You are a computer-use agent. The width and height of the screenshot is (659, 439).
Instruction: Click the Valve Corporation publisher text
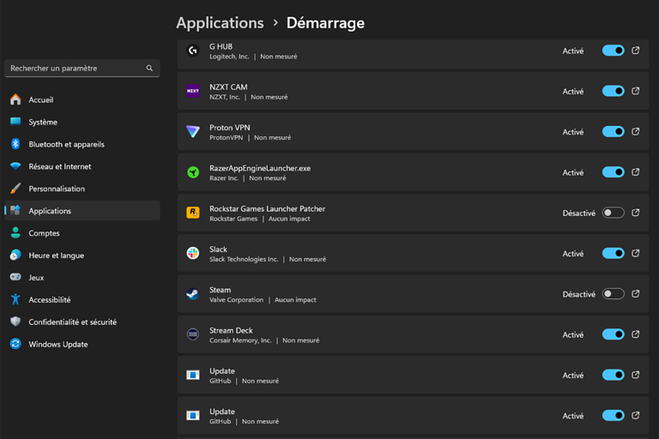pos(236,300)
